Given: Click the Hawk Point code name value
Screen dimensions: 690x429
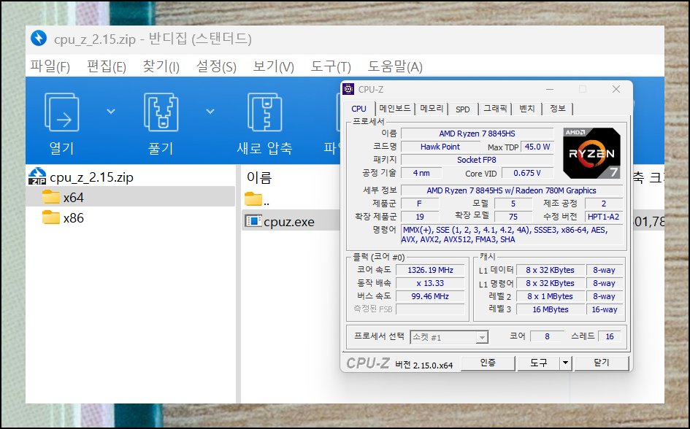Looking at the screenshot, I should click(440, 147).
